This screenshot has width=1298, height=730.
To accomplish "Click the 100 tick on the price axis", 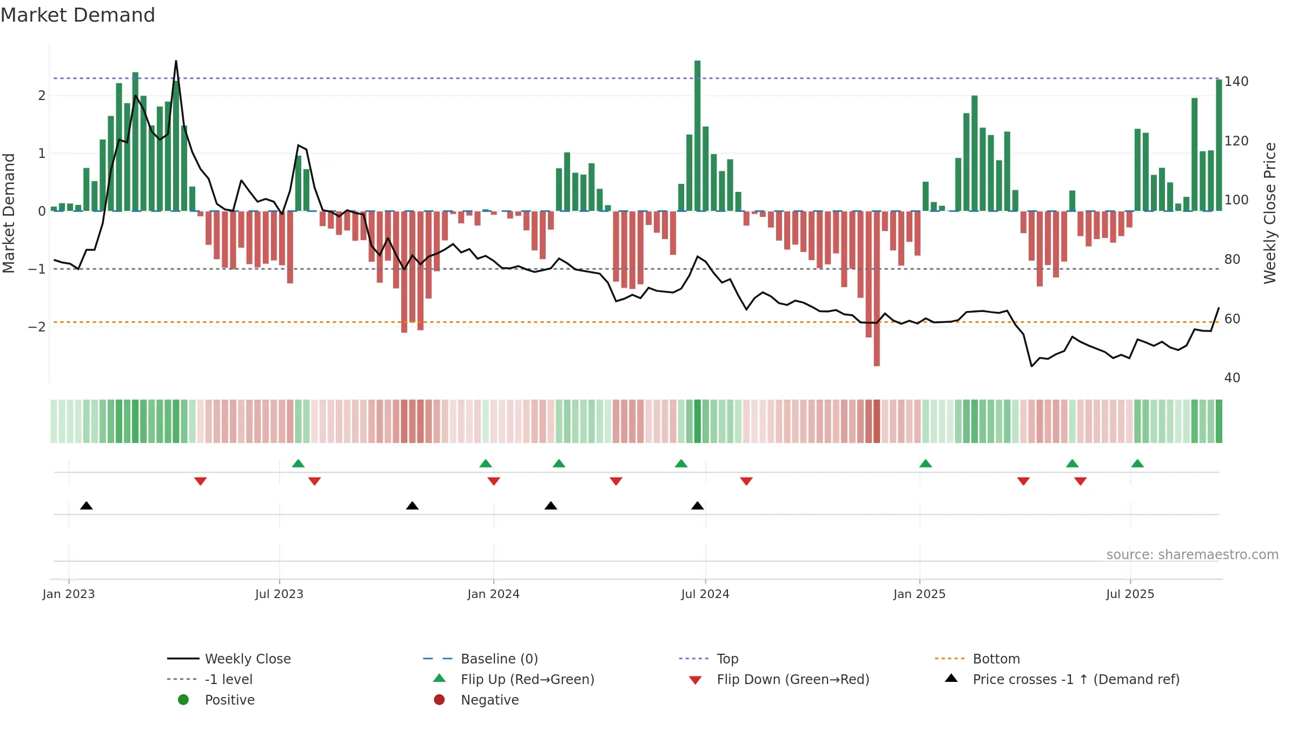I will tap(1236, 200).
